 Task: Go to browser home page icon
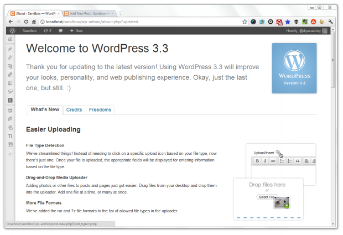click(34, 22)
